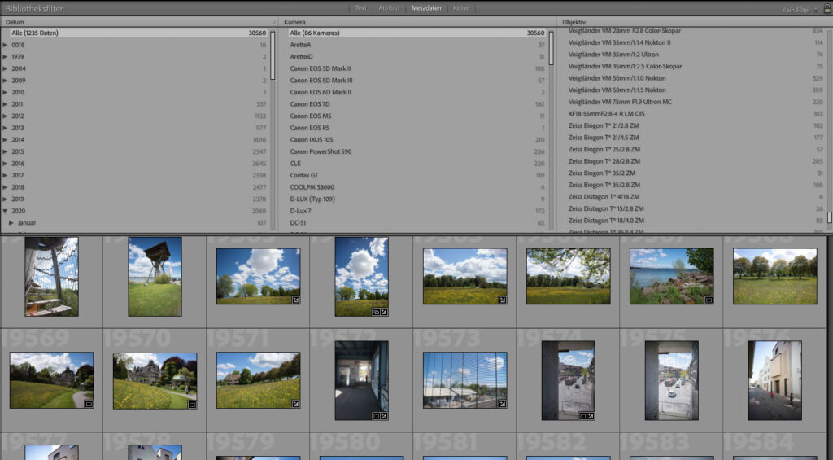Select Zeiss Biogon T* 21/2.8 ZM lens
Viewport: 833px width, 460px height.
(x=696, y=125)
